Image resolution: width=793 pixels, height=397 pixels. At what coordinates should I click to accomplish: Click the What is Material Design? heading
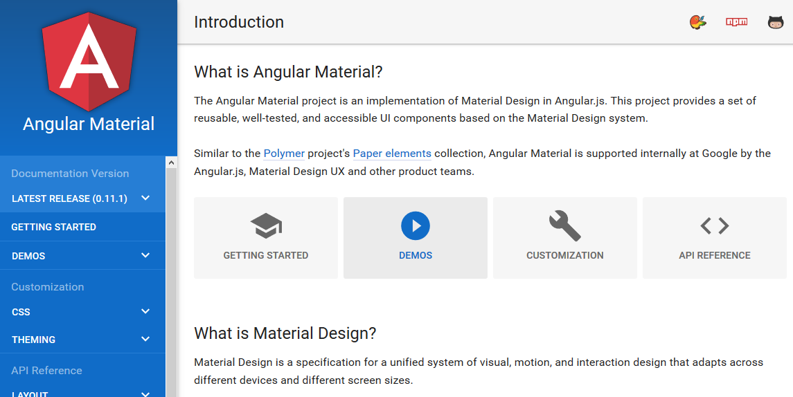pyautogui.click(x=285, y=333)
